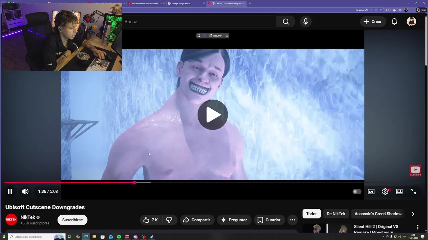The image size is (428, 240).
Task: Expand more filter chips with the arrow
Action: click(x=413, y=214)
